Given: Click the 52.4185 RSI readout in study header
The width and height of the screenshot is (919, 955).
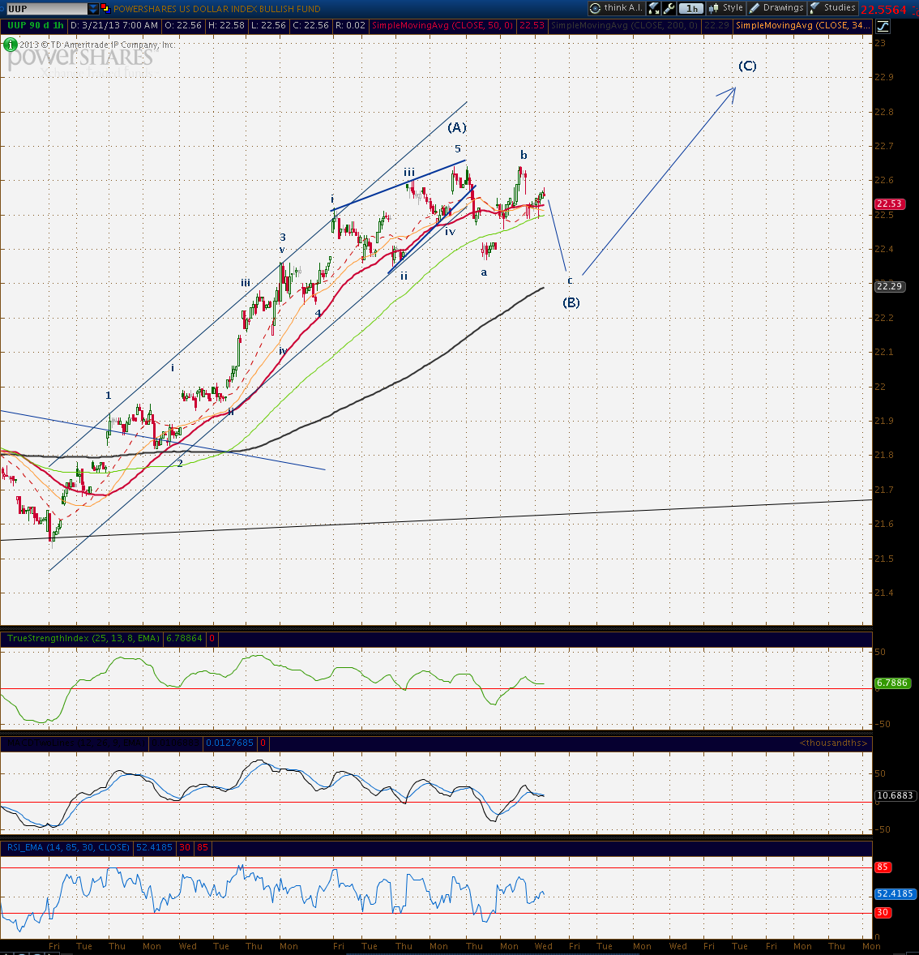Looking at the screenshot, I should click(x=155, y=847).
